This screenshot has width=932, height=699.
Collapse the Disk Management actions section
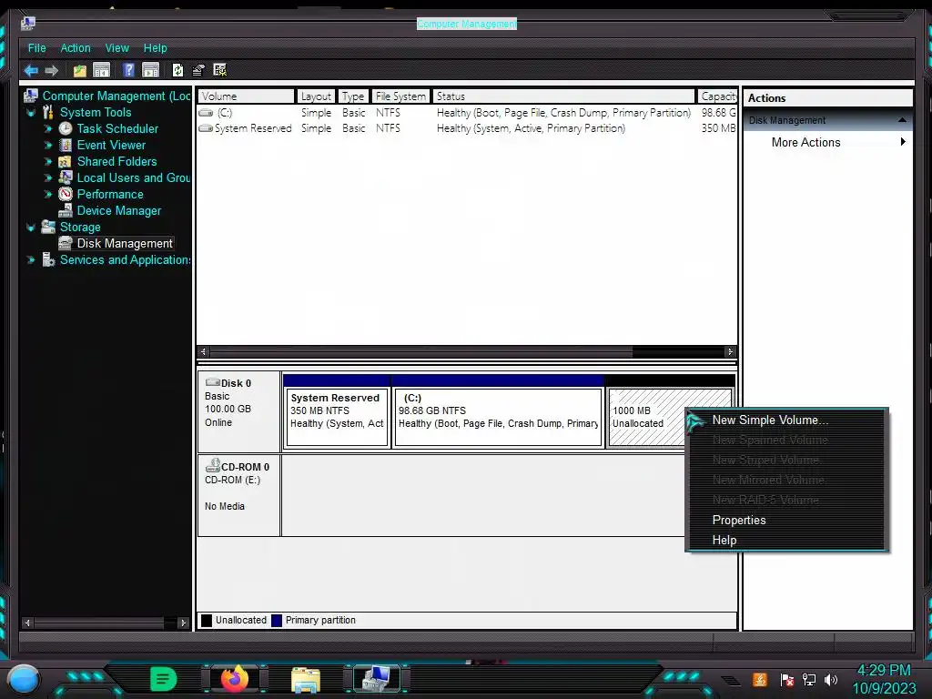coord(902,120)
